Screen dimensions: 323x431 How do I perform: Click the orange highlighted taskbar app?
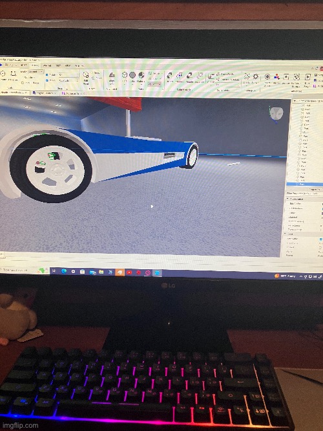point(120,272)
